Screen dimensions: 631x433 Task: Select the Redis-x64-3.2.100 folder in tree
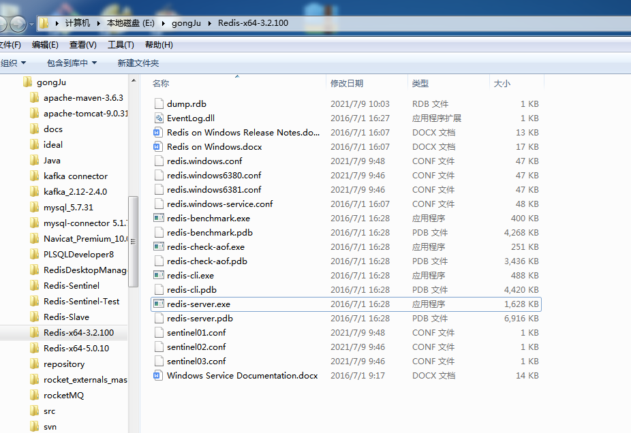[x=78, y=332]
